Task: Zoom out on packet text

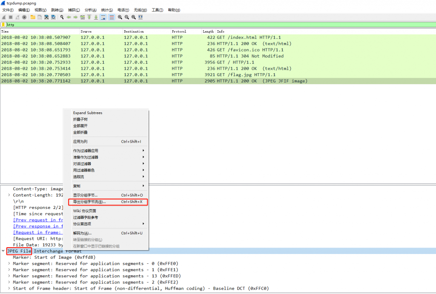Action: pos(127,17)
